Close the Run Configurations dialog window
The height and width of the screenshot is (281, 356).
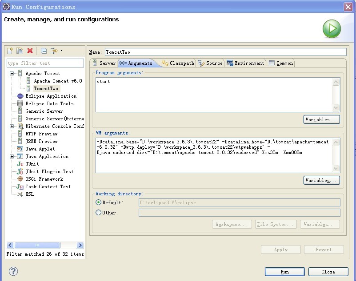point(348,7)
